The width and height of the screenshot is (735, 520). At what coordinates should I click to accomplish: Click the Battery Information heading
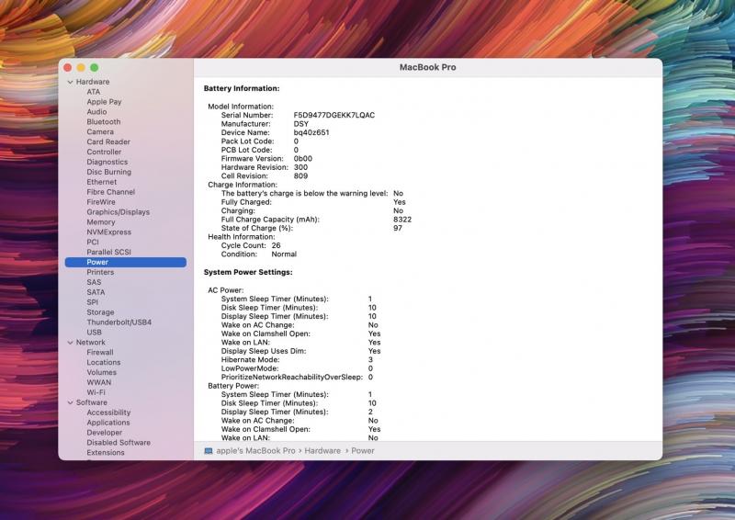(x=242, y=88)
